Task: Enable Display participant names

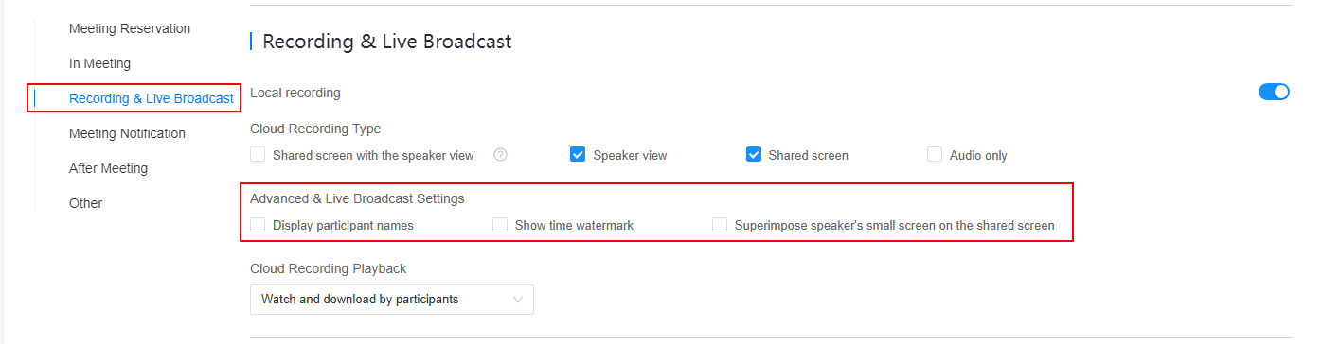Action: click(x=258, y=226)
